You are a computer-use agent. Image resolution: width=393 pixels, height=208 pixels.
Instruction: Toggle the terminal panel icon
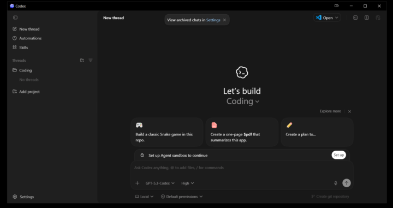coord(355,17)
